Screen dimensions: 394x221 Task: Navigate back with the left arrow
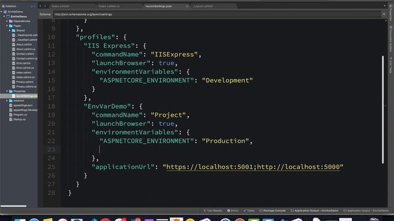[40, 6]
